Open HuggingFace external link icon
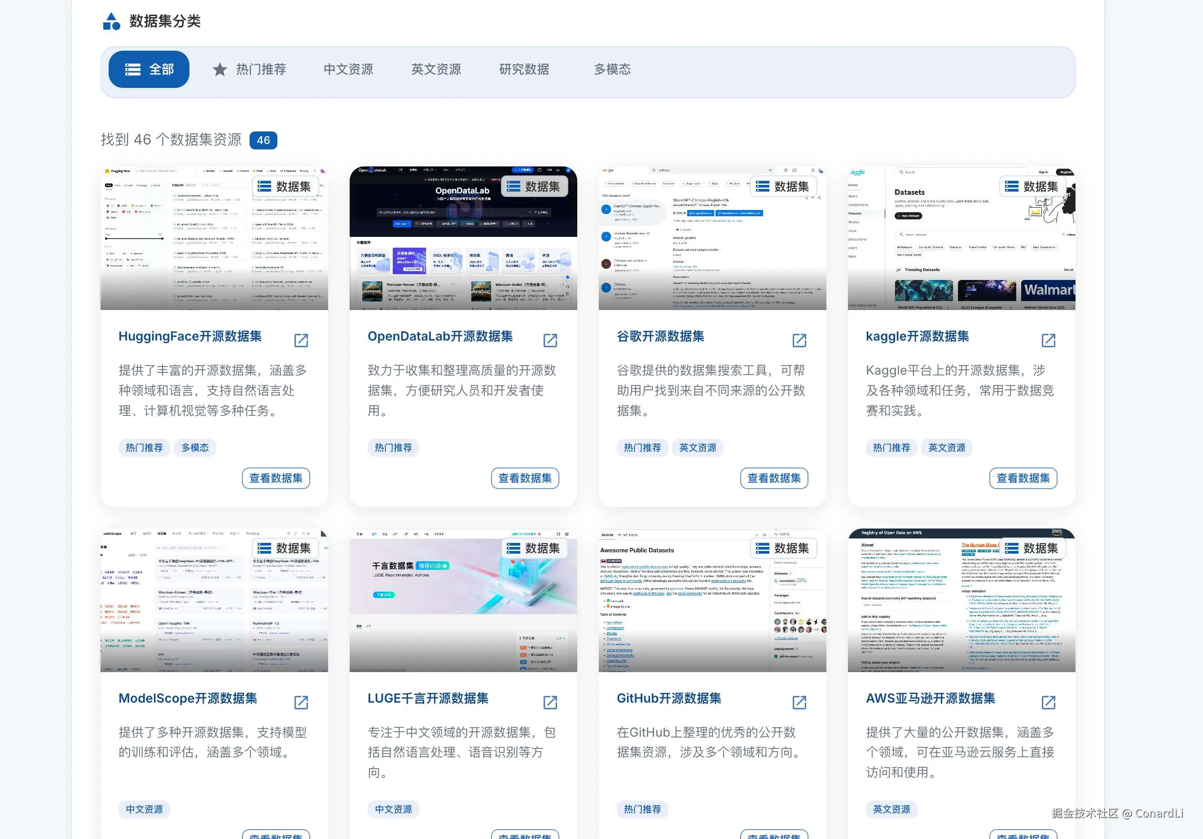 301,341
